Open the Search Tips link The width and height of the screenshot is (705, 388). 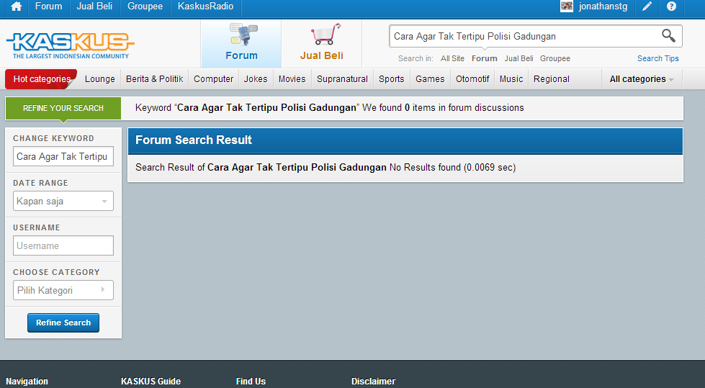[x=657, y=58]
